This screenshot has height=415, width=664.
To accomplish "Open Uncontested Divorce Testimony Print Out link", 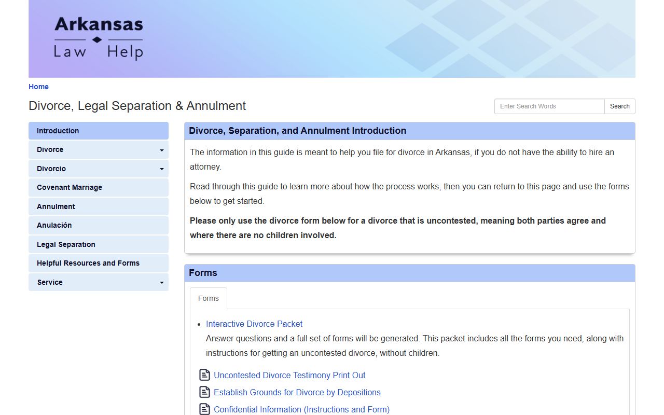I will tap(289, 375).
